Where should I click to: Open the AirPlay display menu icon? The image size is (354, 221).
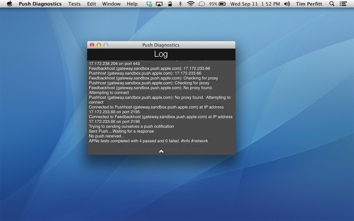[159, 4]
